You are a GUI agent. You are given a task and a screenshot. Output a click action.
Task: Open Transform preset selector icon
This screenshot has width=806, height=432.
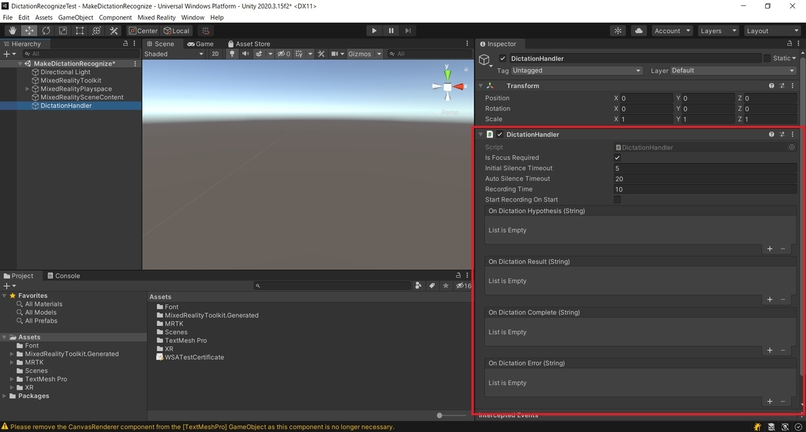pos(782,86)
